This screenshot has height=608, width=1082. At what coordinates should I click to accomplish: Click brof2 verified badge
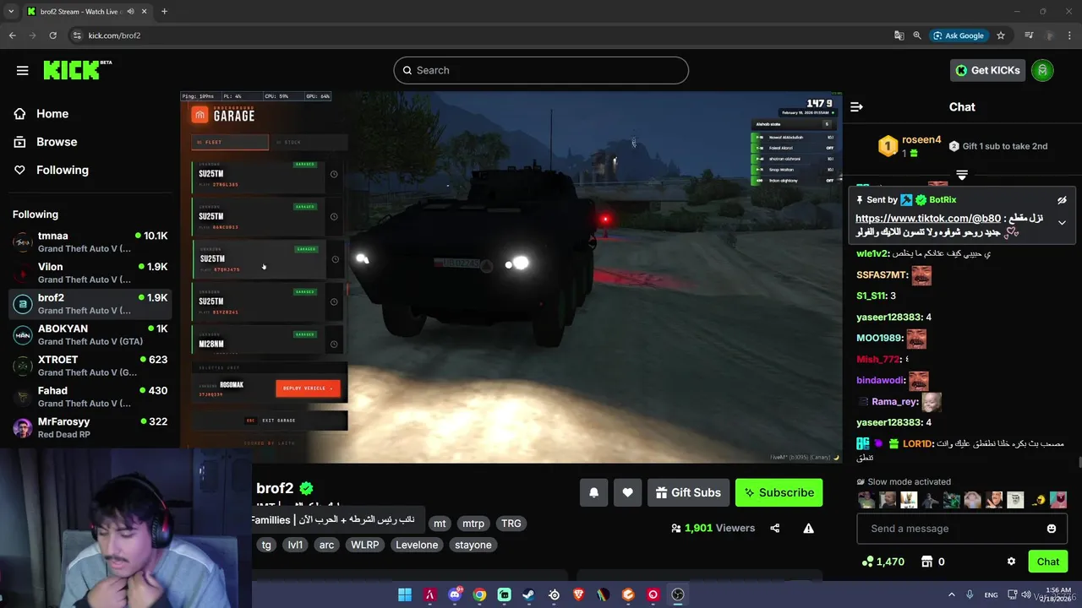click(306, 488)
